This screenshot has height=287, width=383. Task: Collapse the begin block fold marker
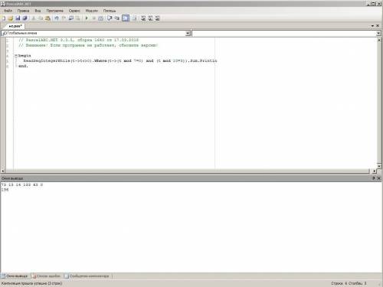[x=16, y=56]
